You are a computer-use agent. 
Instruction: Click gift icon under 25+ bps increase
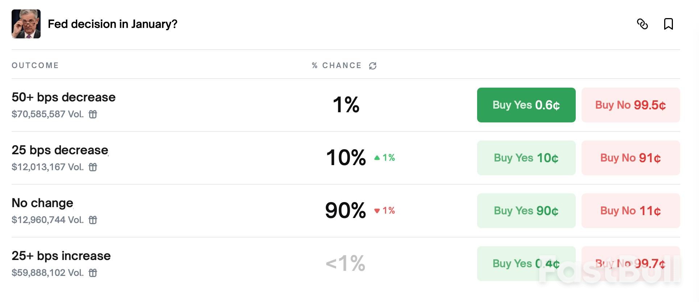[93, 273]
